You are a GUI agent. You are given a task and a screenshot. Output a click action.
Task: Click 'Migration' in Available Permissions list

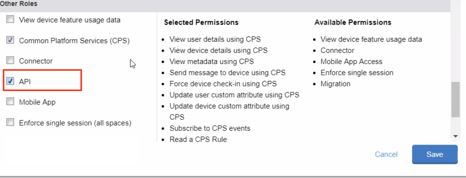pos(335,84)
